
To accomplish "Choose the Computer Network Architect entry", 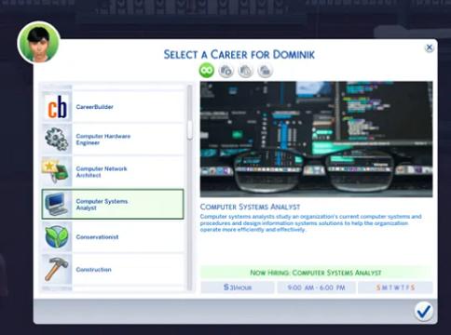I will click(x=113, y=171).
